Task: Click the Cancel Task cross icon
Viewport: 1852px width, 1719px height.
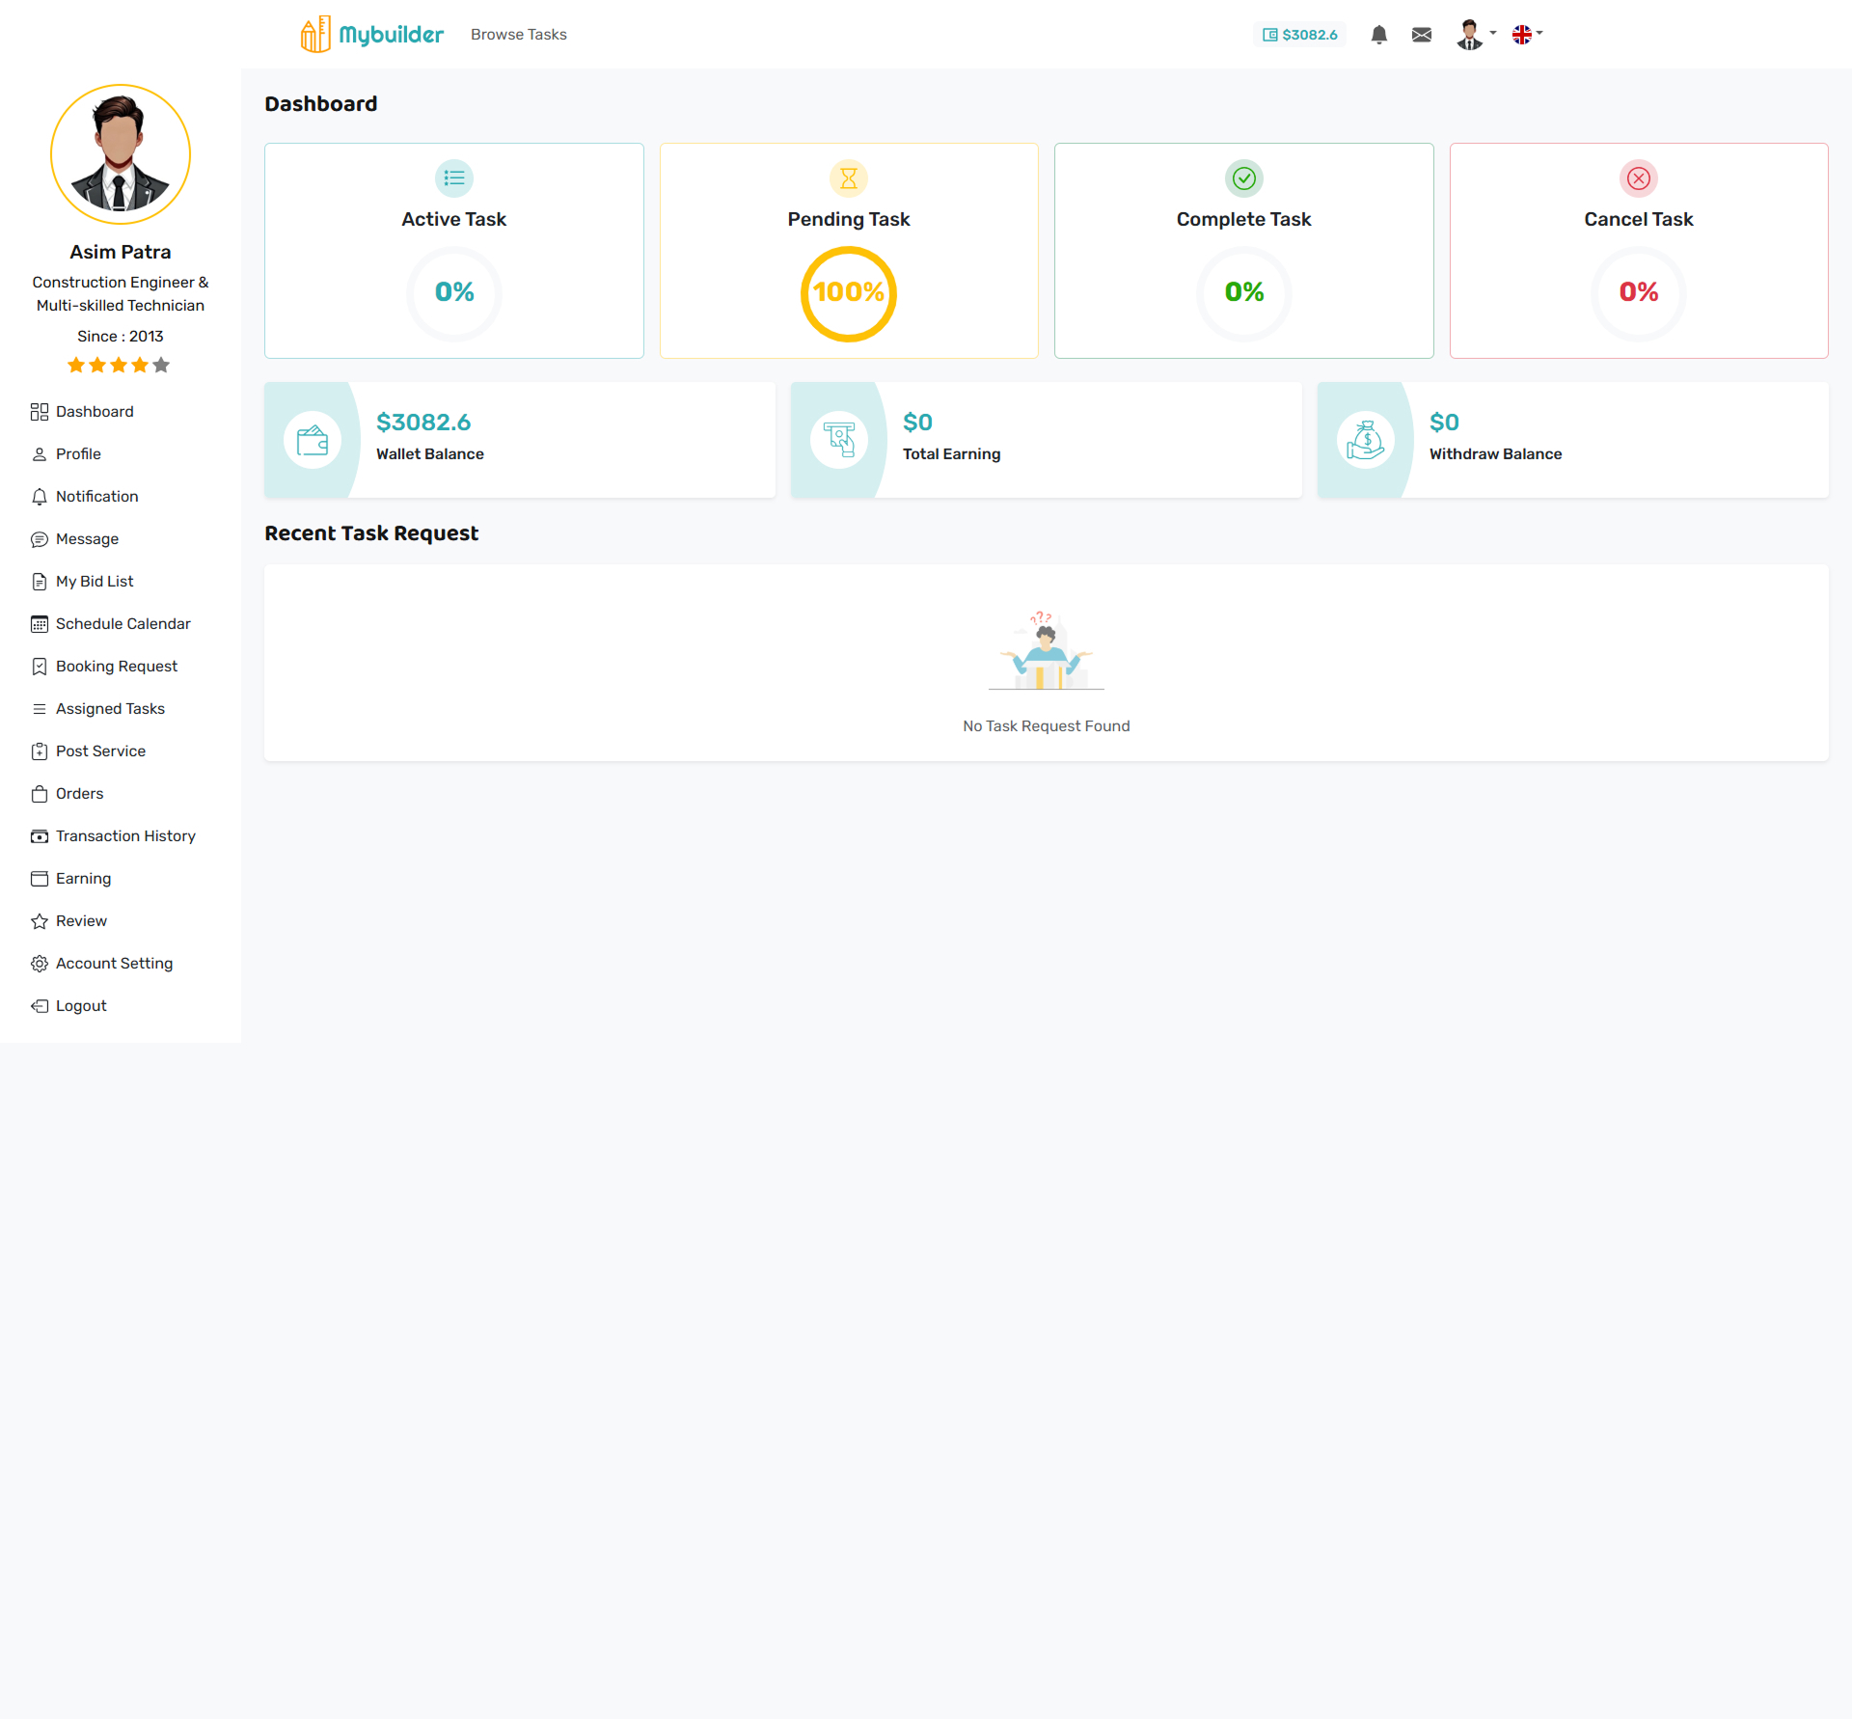Action: (x=1638, y=178)
